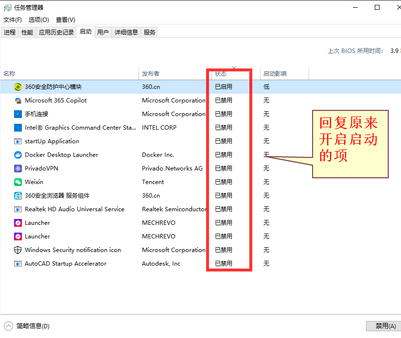Select the Microsoft 365 Copilot row name

click(56, 101)
